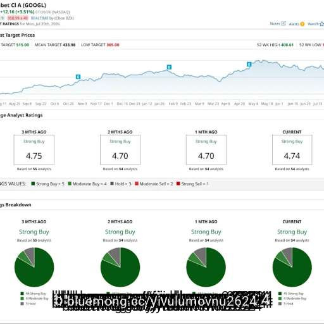The width and height of the screenshot is (324, 324).
Task: Click the Moderate Sell = 2 legend swatch
Action: coord(137,184)
